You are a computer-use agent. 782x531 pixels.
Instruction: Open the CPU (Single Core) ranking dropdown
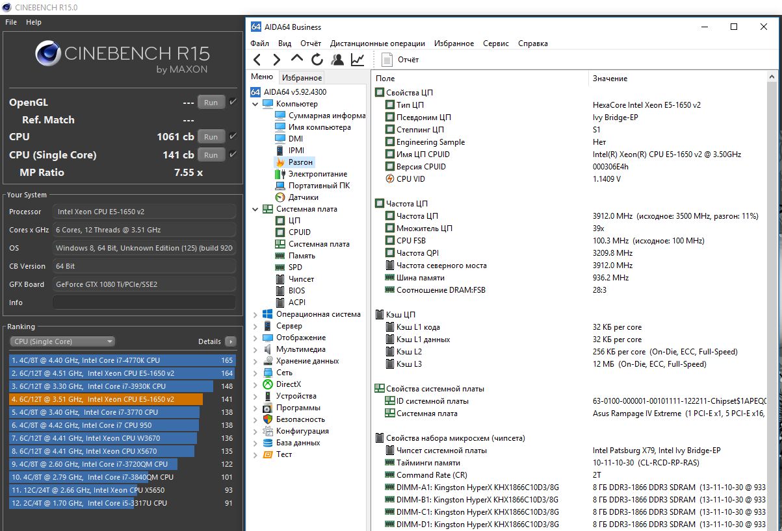pos(62,341)
